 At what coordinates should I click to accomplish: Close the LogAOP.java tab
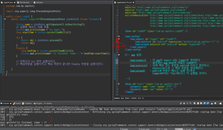click(x=14, y=2)
